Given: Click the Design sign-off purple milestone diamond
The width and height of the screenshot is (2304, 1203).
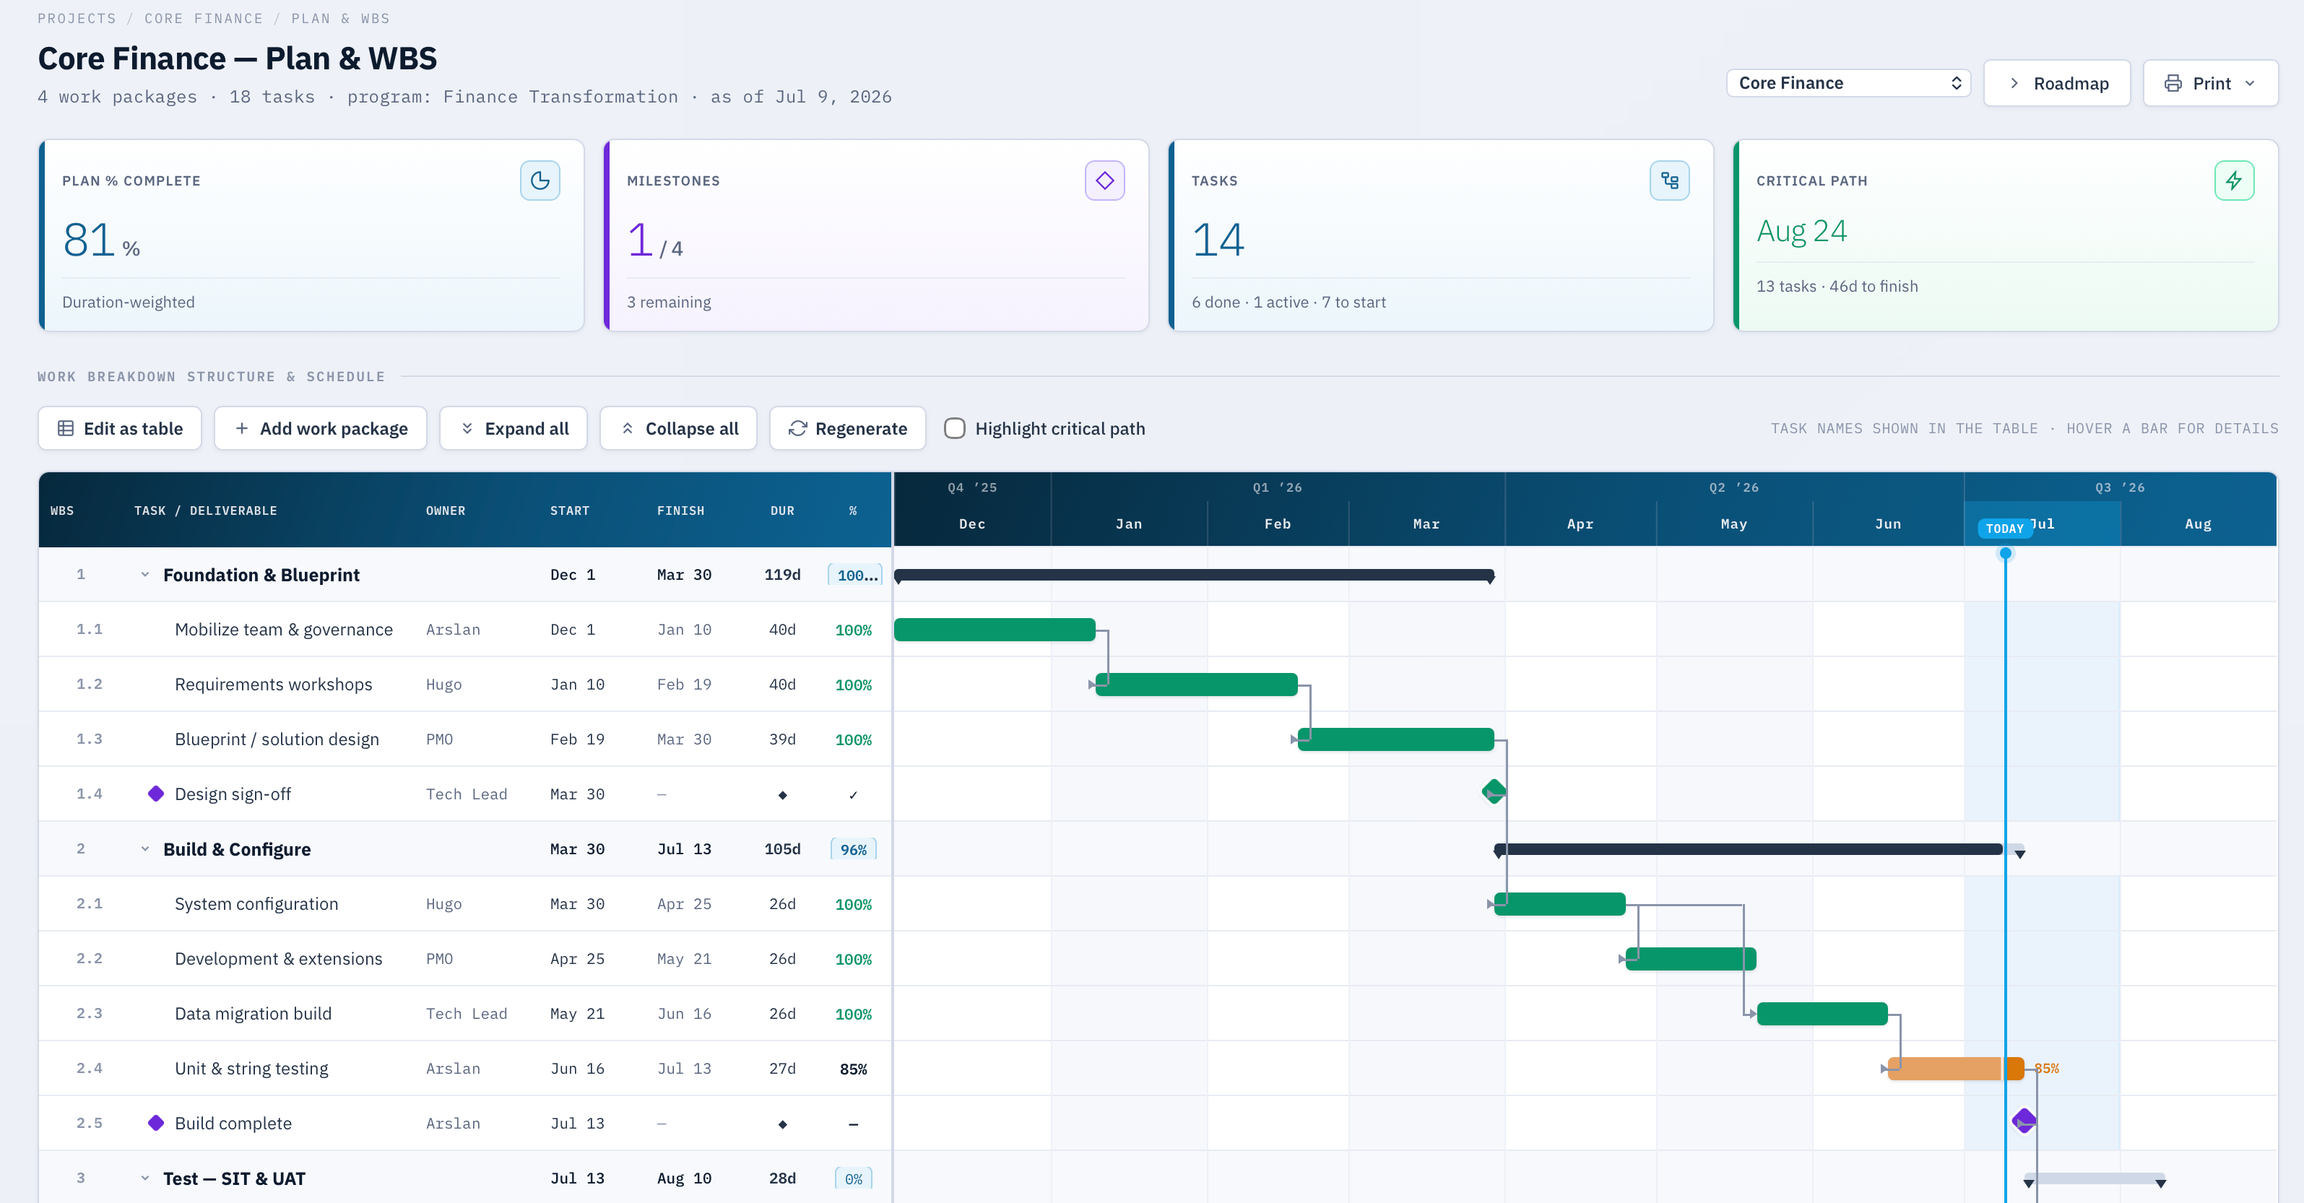Looking at the screenshot, I should (x=155, y=794).
